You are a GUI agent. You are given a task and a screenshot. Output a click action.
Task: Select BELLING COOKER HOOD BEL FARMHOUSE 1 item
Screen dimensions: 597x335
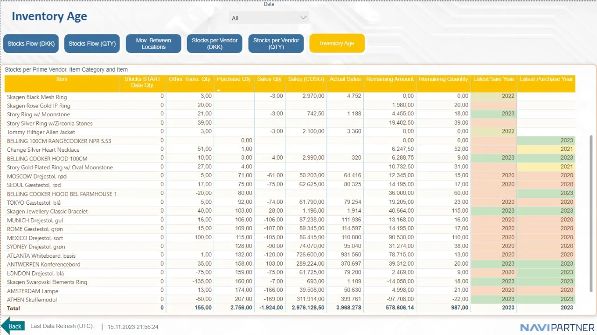pyautogui.click(x=62, y=194)
